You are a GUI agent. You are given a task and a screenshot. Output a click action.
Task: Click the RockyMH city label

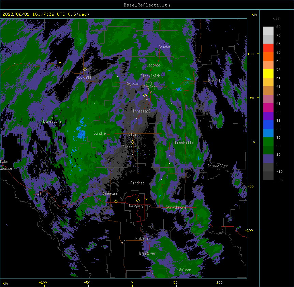tap(84, 77)
